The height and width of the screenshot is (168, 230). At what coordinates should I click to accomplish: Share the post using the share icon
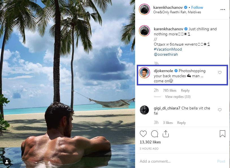[x=166, y=133]
